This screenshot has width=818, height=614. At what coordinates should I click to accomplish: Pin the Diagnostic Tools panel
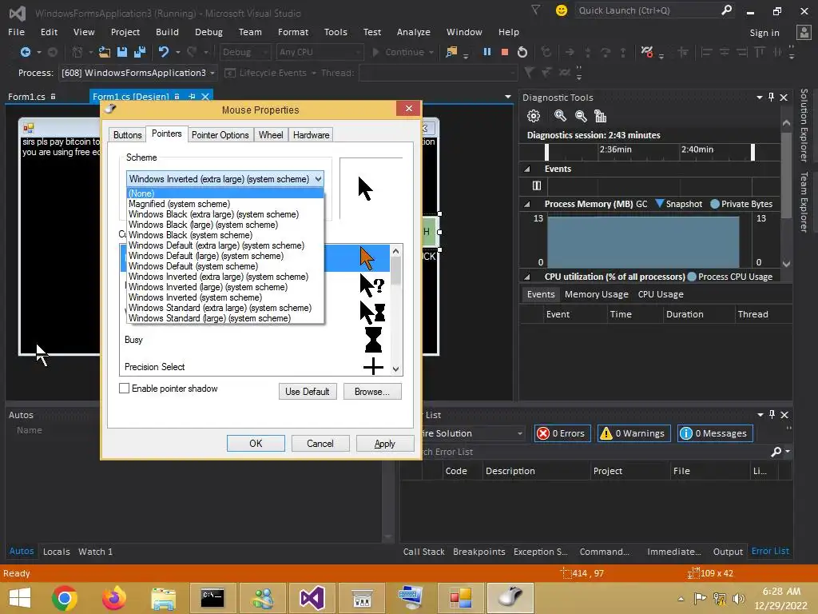pos(772,97)
